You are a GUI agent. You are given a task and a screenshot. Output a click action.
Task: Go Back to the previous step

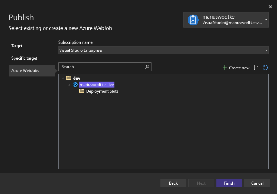(173, 183)
